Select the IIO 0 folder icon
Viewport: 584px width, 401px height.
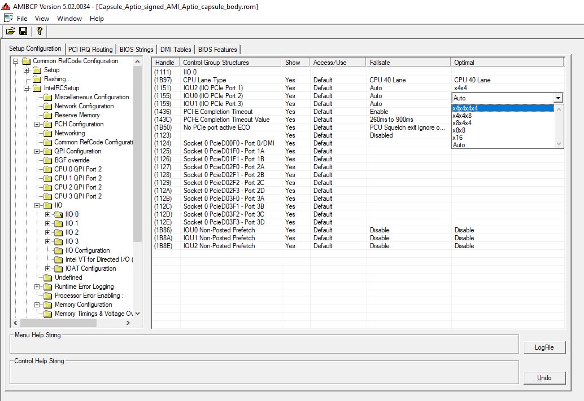[59, 214]
